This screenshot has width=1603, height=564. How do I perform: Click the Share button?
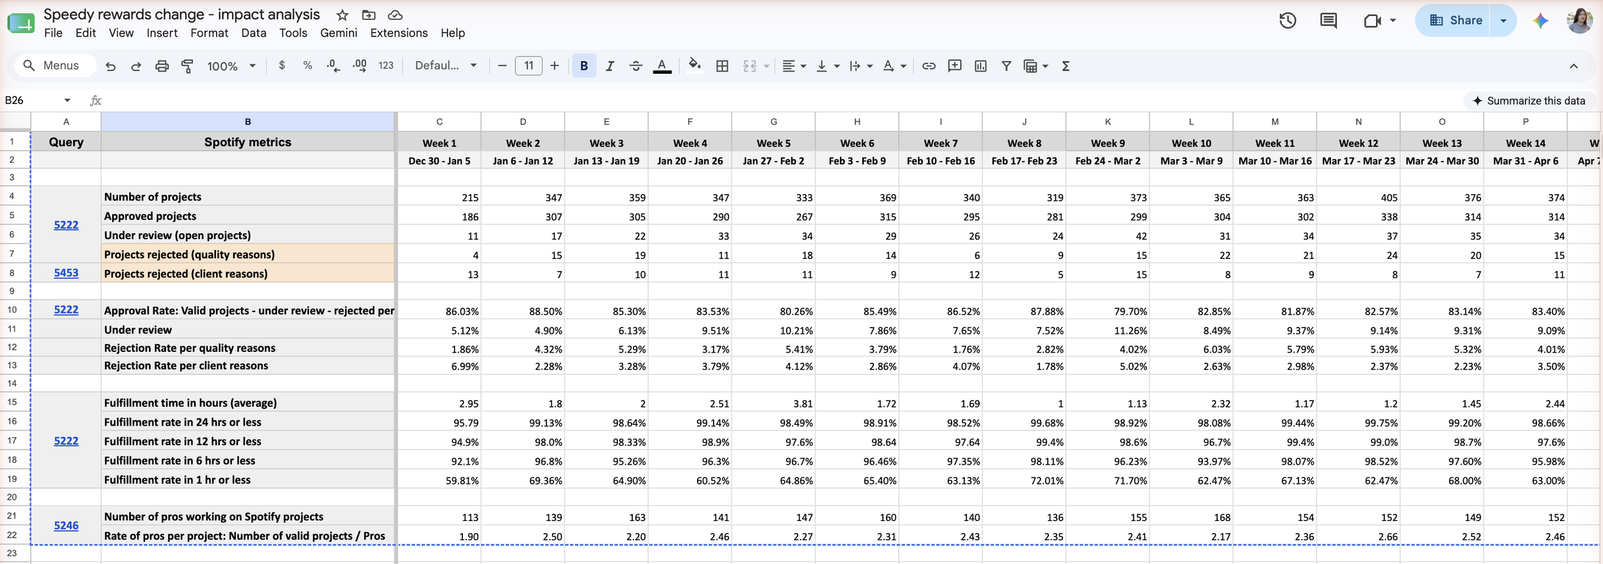click(1454, 21)
